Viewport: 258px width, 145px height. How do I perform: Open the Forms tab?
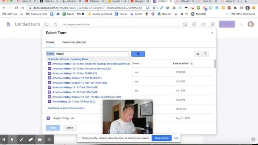click(x=50, y=42)
